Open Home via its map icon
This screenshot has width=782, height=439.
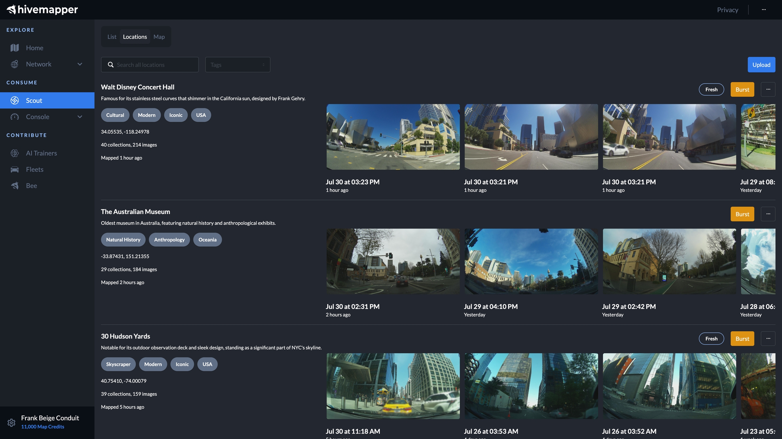15,48
